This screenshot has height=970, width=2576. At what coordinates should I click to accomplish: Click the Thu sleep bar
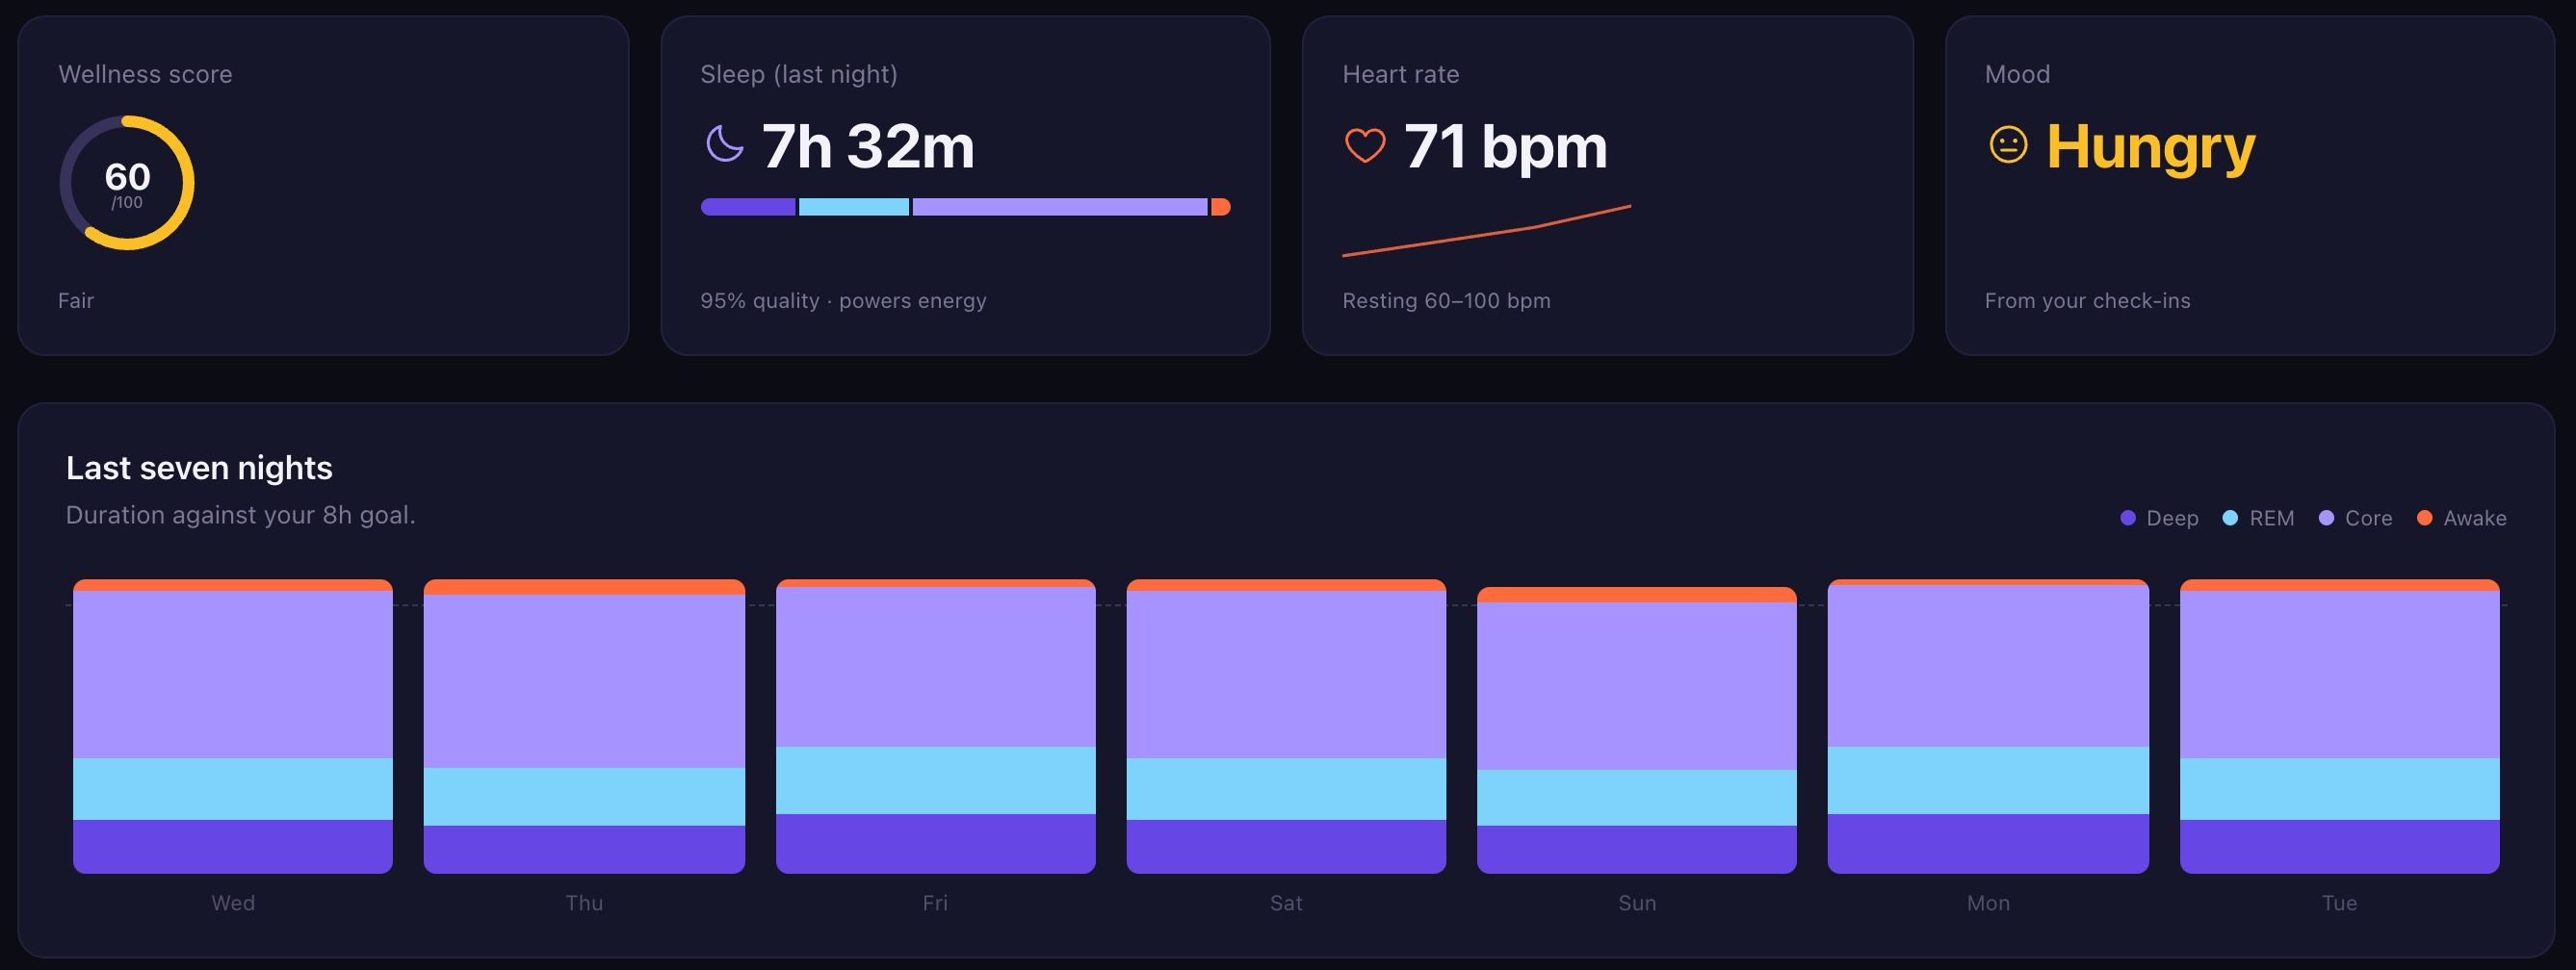584,727
